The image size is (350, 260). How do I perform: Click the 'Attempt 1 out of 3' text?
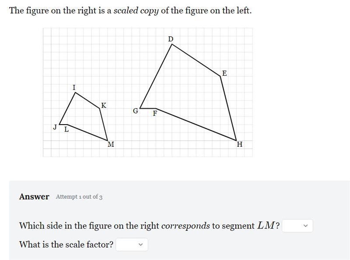[x=79, y=197]
